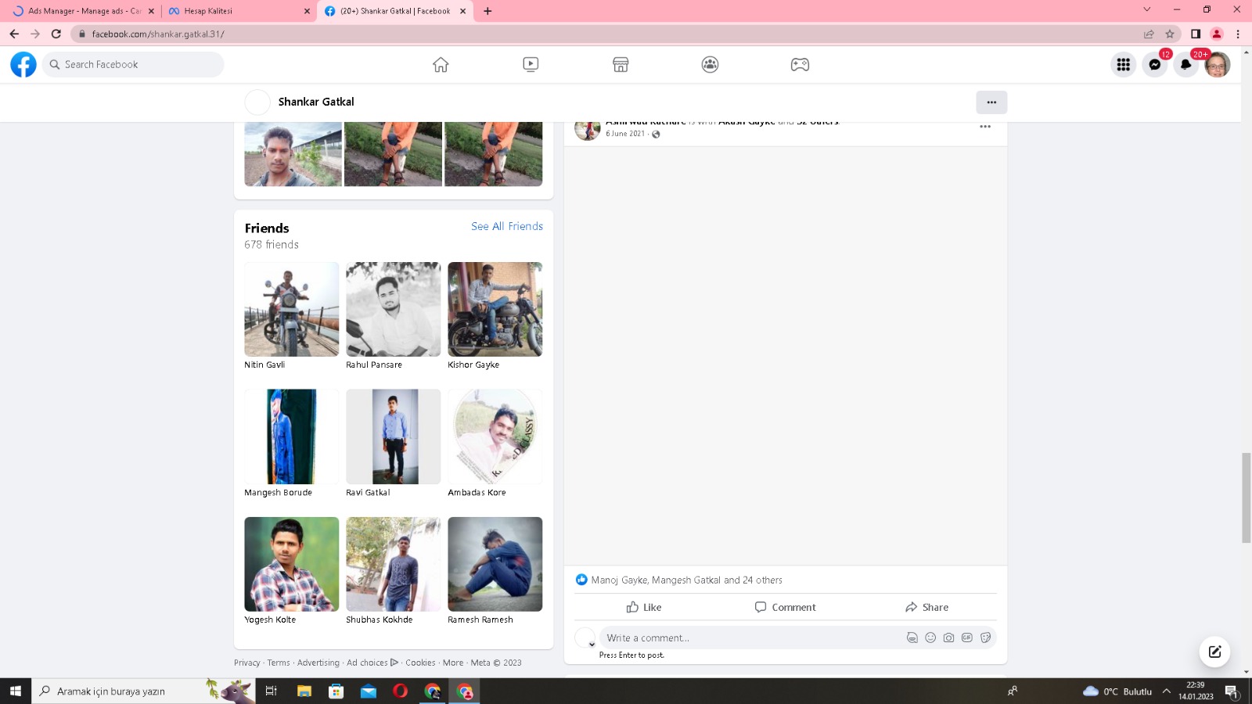Click the Facebook logo icon

[23, 64]
